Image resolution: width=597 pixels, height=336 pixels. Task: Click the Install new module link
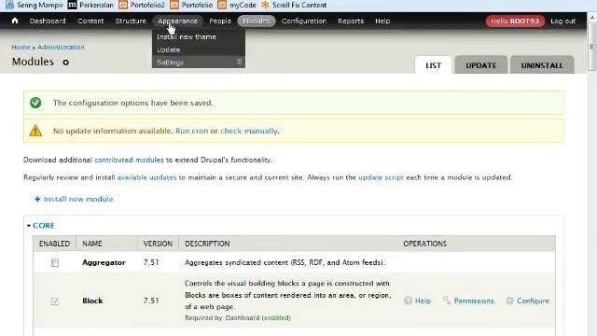[x=78, y=199]
